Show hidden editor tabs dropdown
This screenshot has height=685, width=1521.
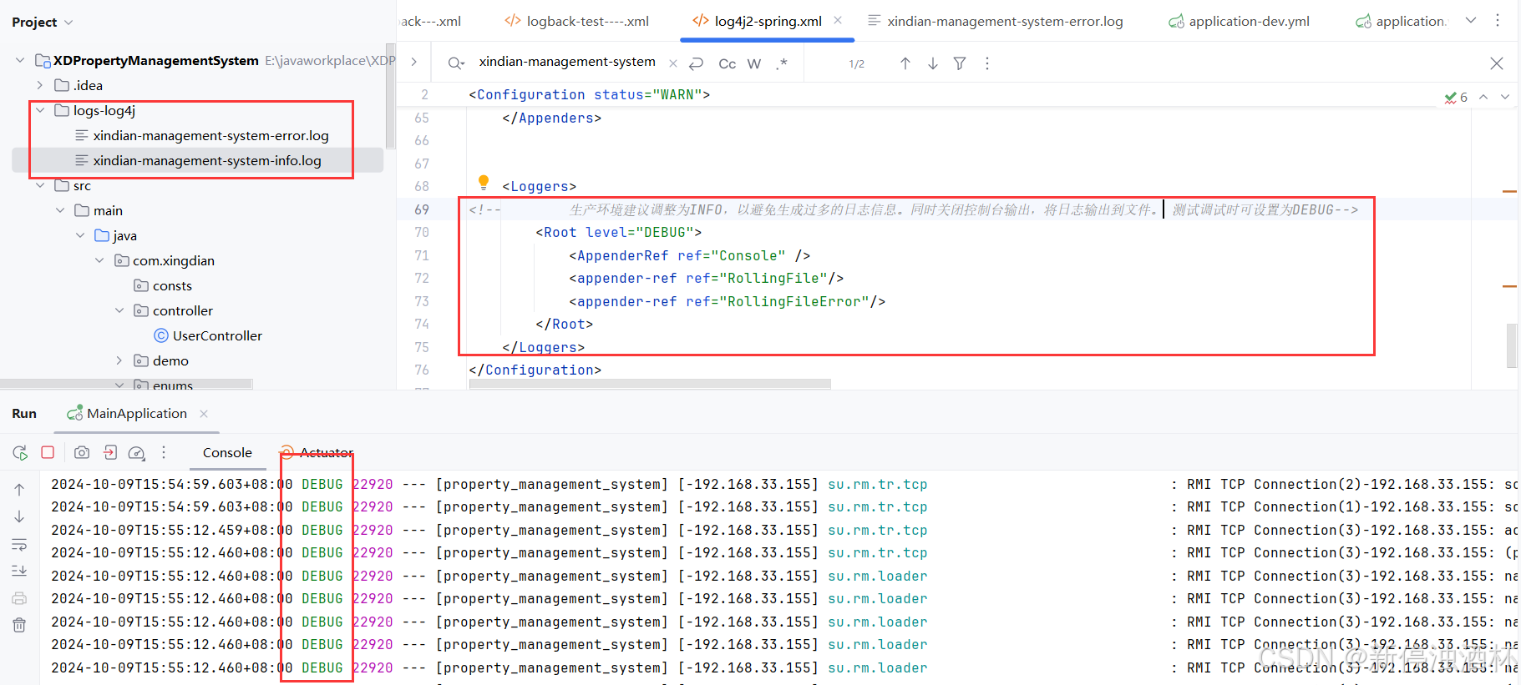tap(1471, 20)
